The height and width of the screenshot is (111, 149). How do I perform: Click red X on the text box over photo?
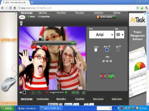pyautogui.click(x=34, y=43)
